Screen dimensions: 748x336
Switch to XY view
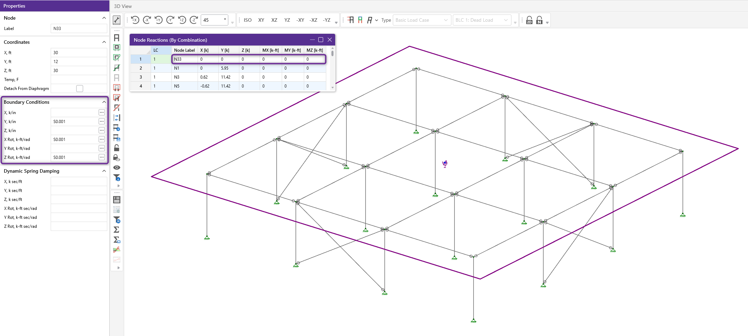coord(261,20)
